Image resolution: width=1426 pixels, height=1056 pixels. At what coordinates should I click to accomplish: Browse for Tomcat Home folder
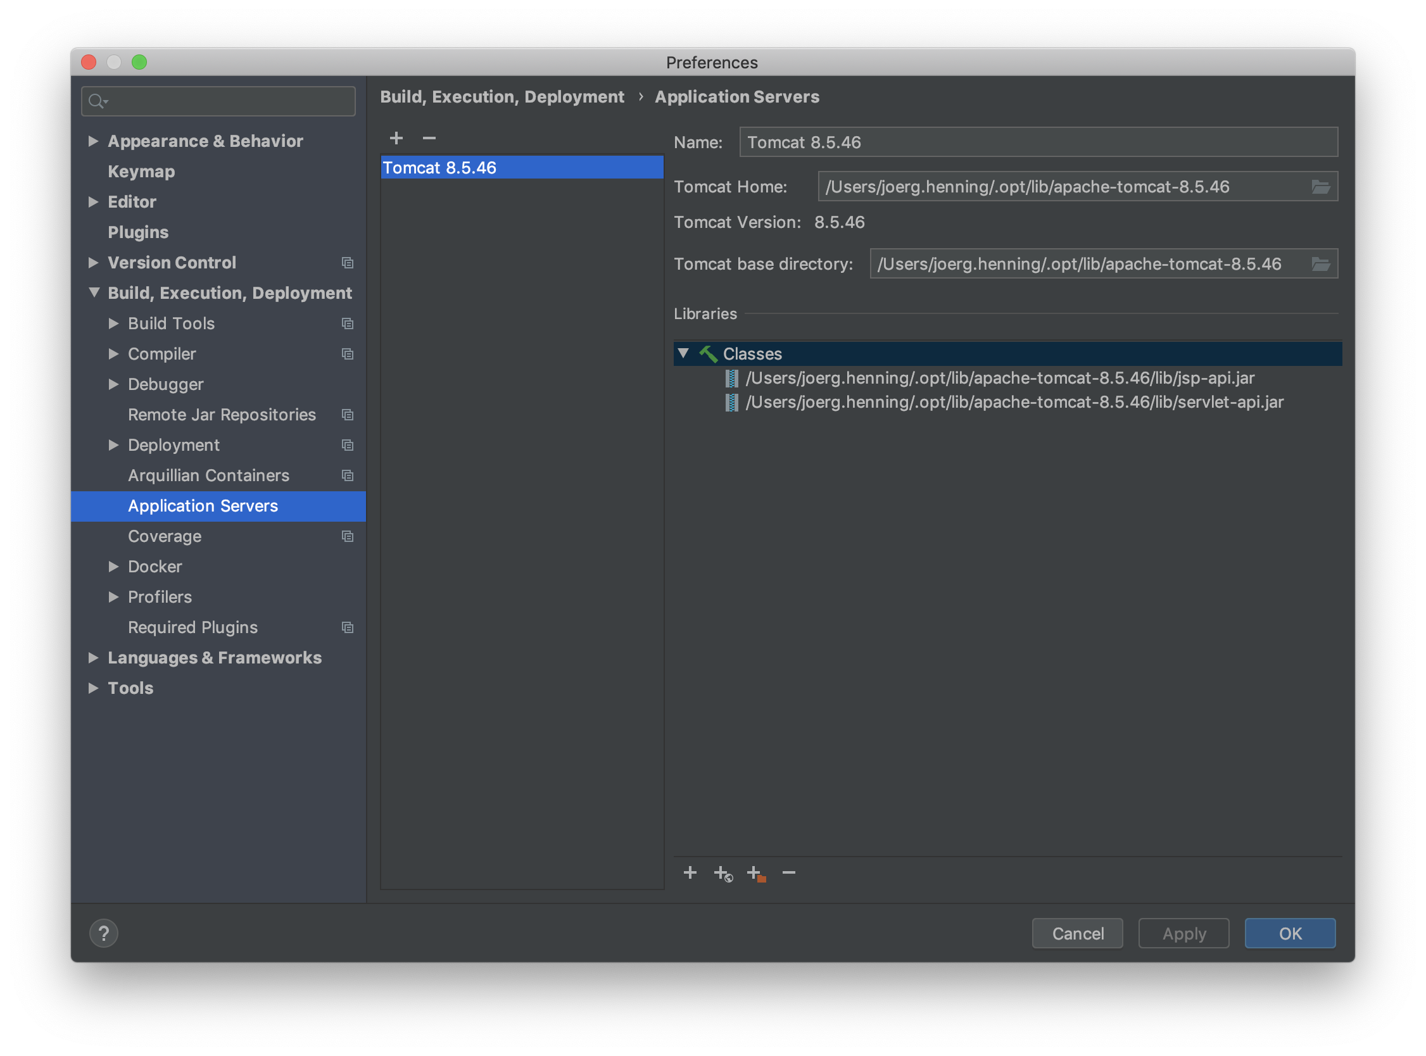click(x=1320, y=187)
